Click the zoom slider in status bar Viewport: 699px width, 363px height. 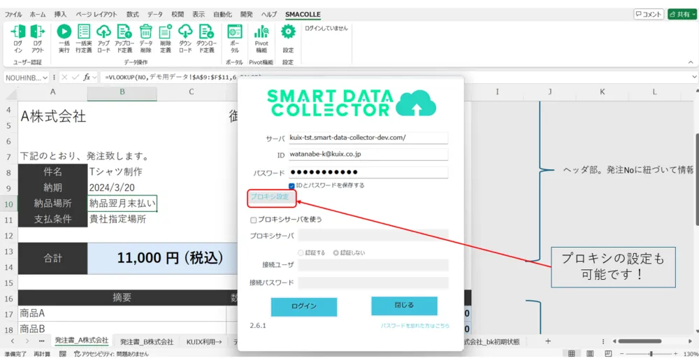pyautogui.click(x=650, y=354)
